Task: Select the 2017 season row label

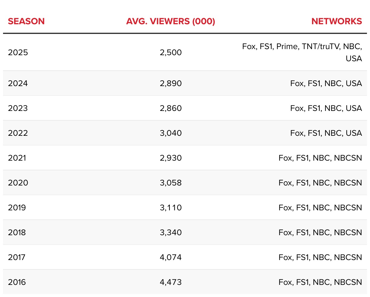Action: tap(17, 257)
